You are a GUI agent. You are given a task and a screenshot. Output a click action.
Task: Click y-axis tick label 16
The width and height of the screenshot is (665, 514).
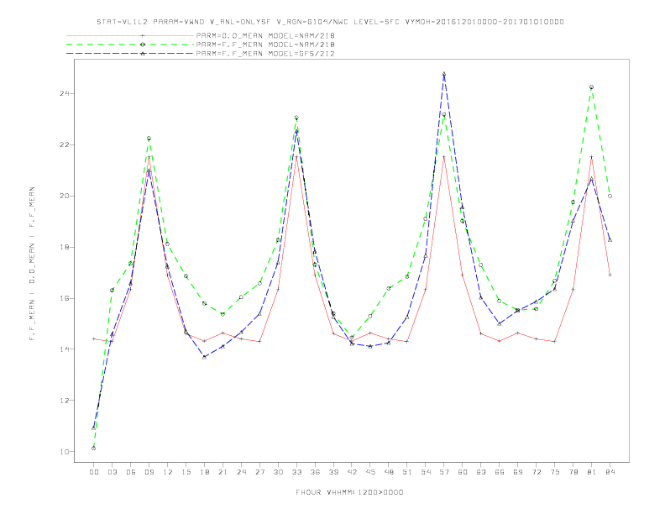pyautogui.click(x=65, y=298)
